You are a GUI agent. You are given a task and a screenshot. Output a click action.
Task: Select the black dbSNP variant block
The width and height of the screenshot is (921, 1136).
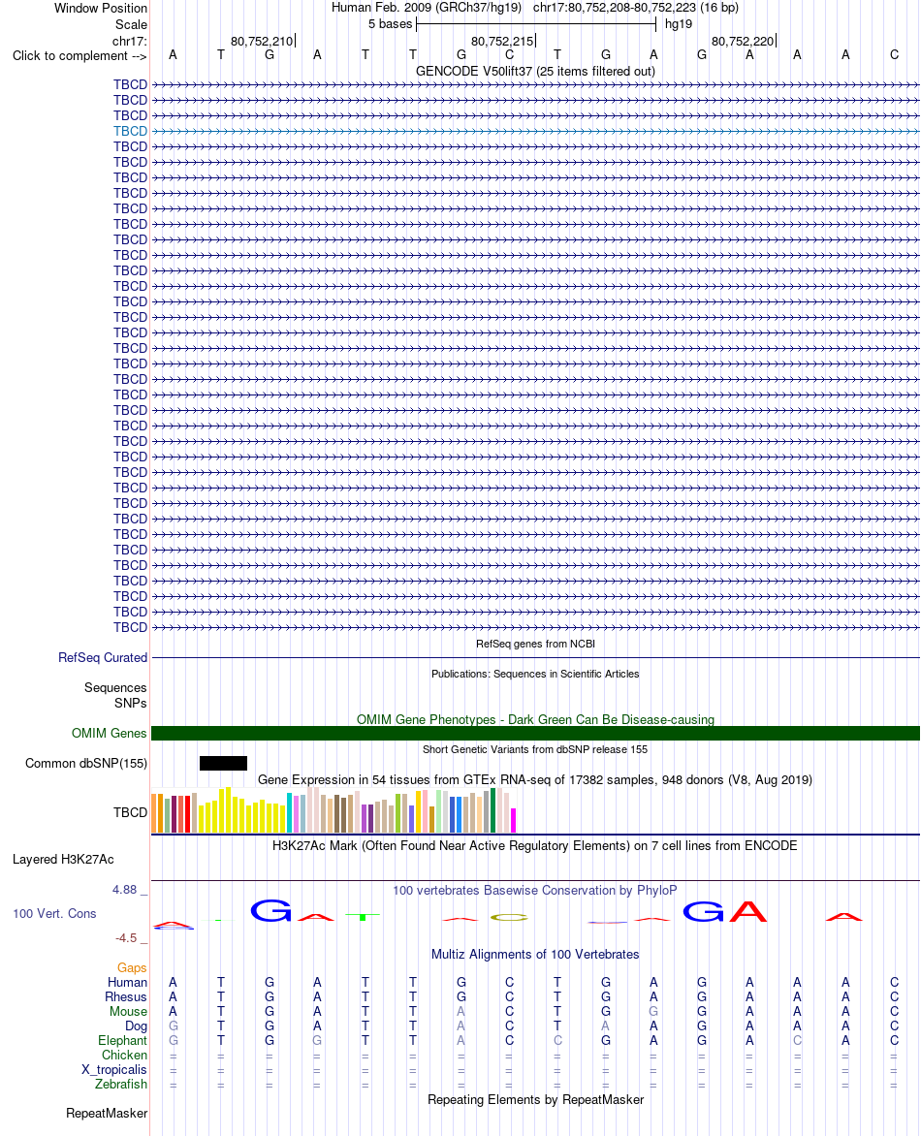[x=223, y=763]
